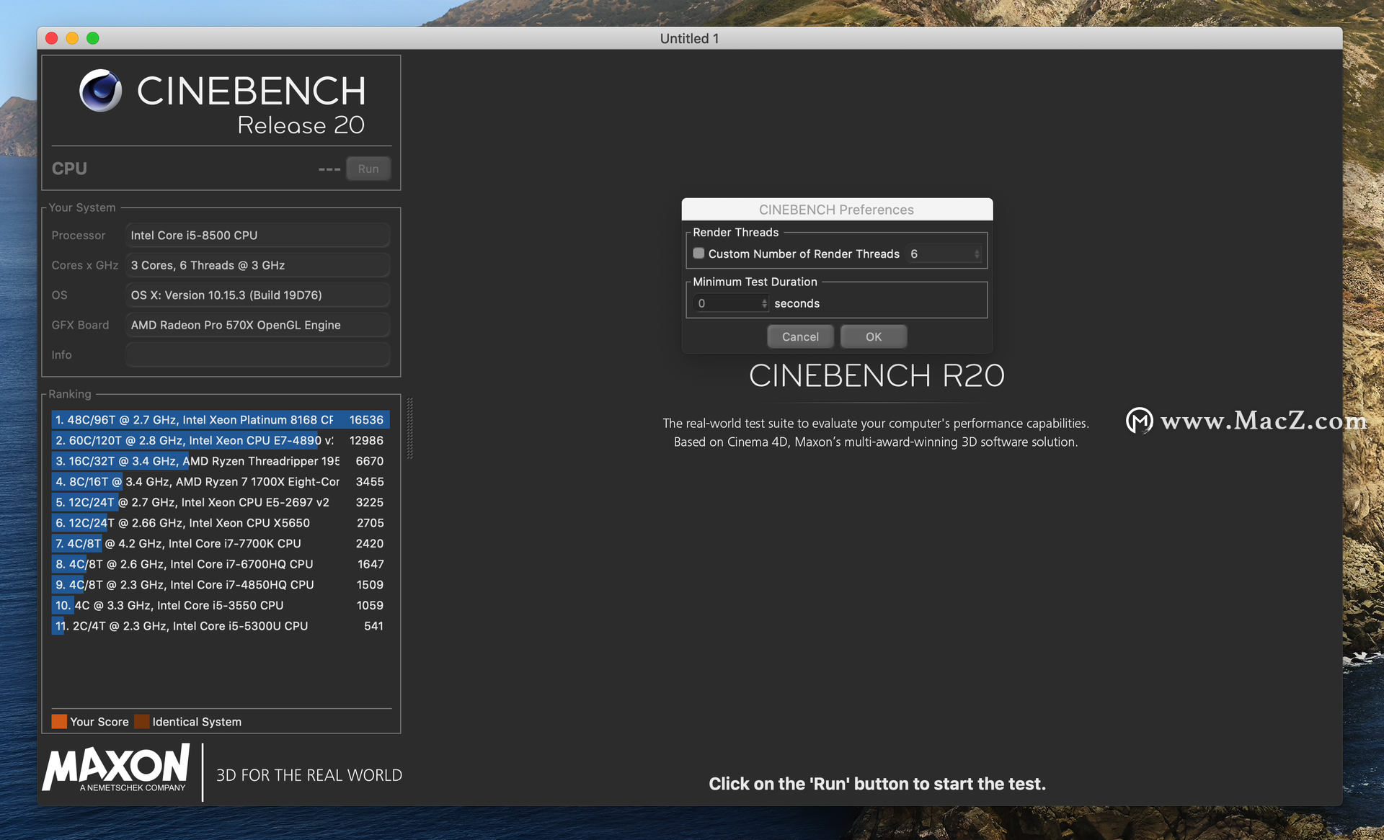Click the CPU score placeholder dashes
This screenshot has height=840, width=1384.
(329, 169)
